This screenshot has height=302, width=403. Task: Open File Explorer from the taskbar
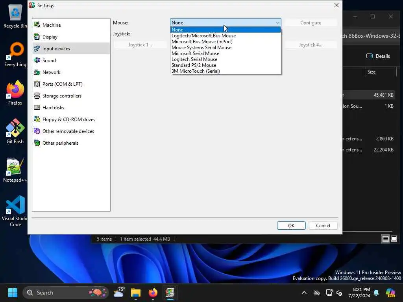[x=136, y=293]
